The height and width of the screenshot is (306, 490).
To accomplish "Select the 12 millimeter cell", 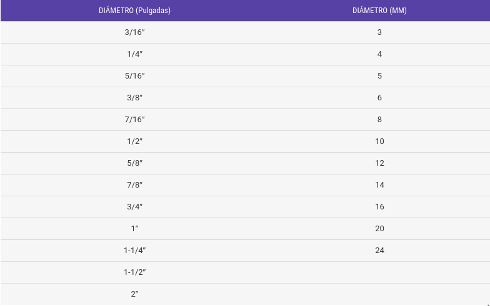I will point(379,163).
